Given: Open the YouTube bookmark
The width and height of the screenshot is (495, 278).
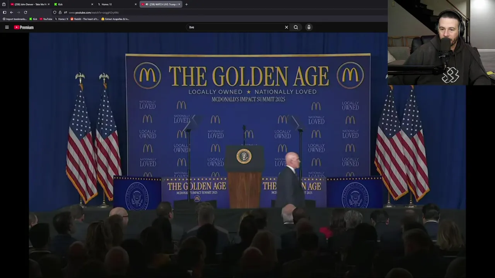Looking at the screenshot, I should coord(46,19).
